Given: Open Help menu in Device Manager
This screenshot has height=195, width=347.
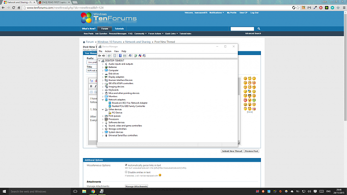Looking at the screenshot, I should pyautogui.click(x=124, y=51).
